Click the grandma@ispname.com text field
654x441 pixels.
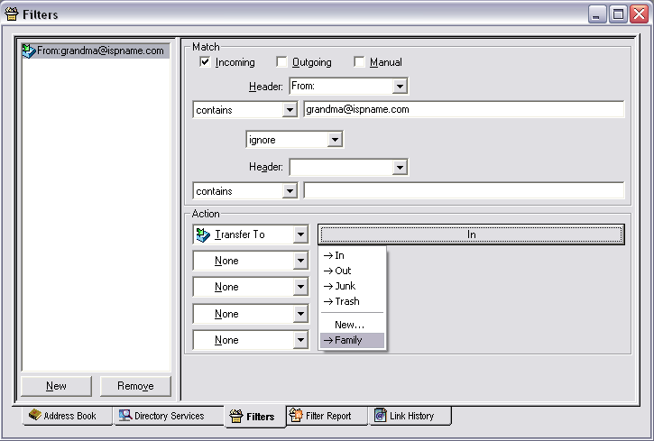click(464, 109)
